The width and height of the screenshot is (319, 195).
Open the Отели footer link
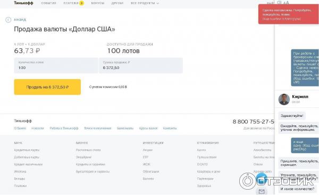[258, 164]
